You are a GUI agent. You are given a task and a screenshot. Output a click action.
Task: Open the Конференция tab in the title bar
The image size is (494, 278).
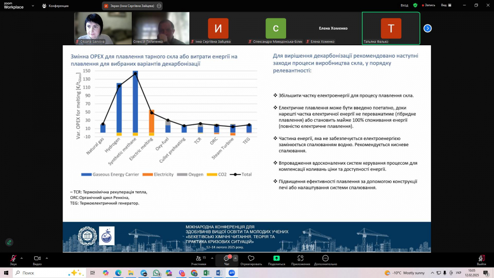[55, 6]
